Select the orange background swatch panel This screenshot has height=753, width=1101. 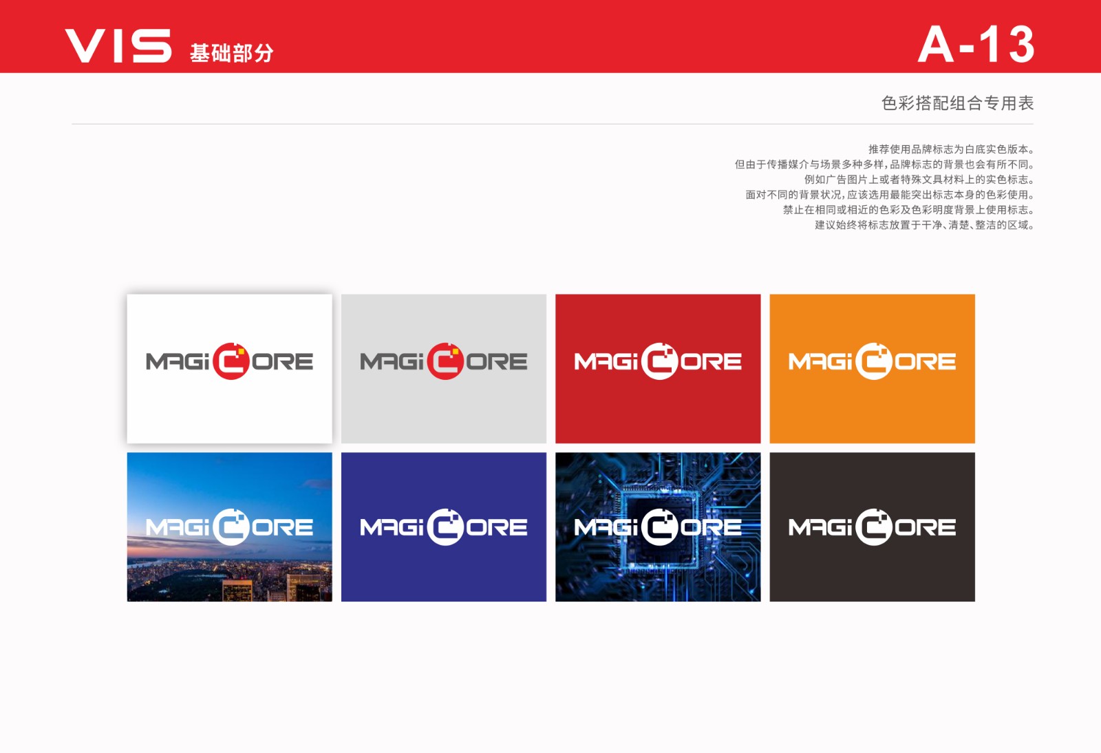871,413
